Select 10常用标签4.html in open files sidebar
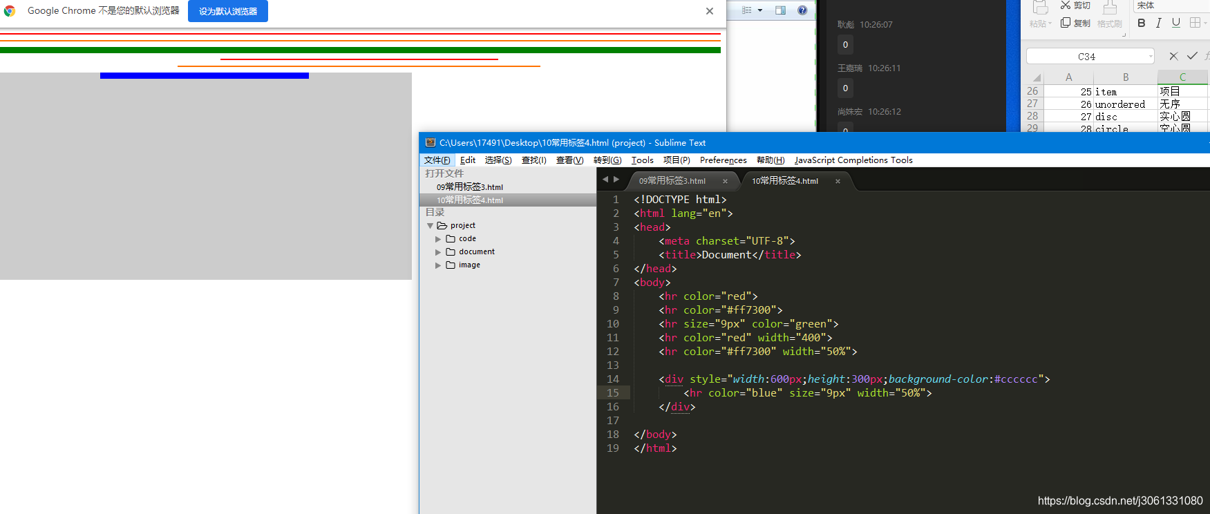 pyautogui.click(x=508, y=200)
